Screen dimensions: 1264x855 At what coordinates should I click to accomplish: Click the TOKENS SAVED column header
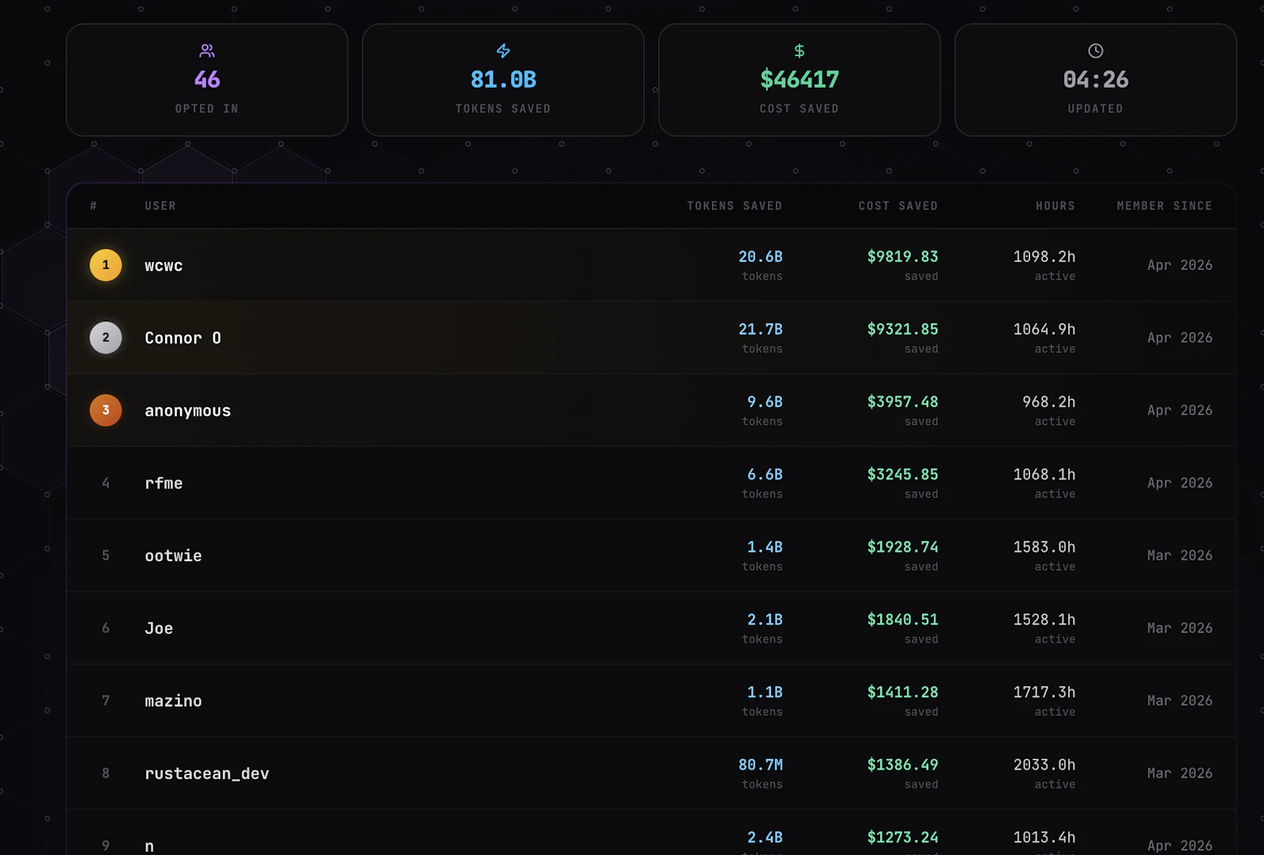(x=735, y=206)
